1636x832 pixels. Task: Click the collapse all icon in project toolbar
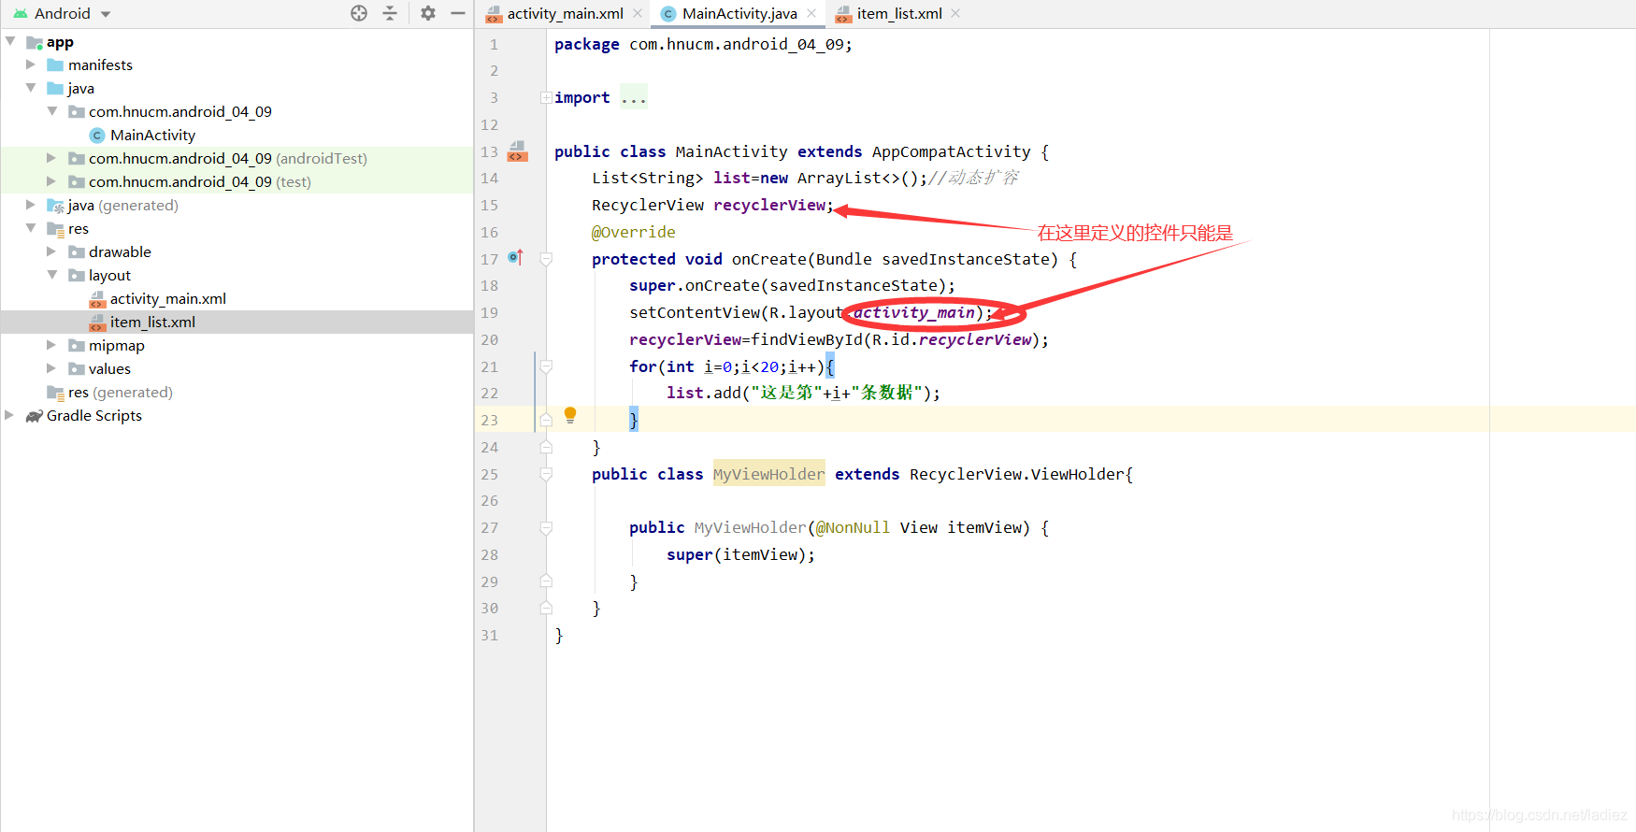tap(390, 13)
